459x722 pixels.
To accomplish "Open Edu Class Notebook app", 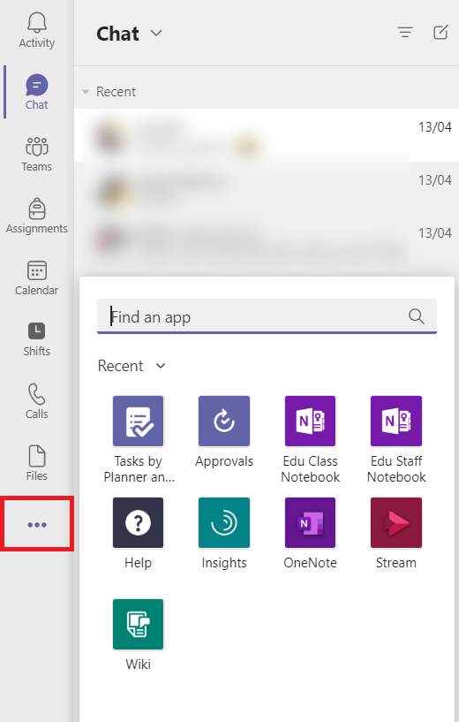I will tap(310, 422).
